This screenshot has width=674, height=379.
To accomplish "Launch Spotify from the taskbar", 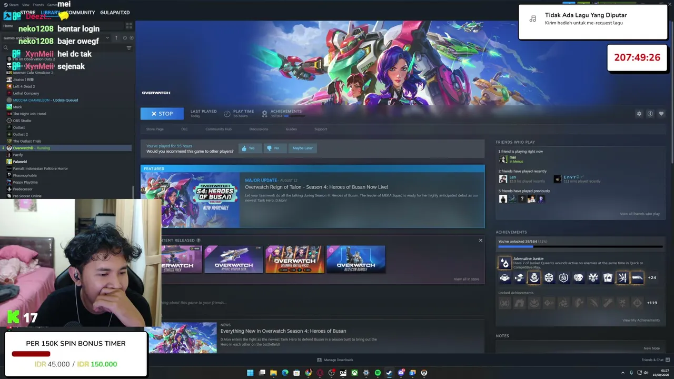I will click(x=378, y=373).
